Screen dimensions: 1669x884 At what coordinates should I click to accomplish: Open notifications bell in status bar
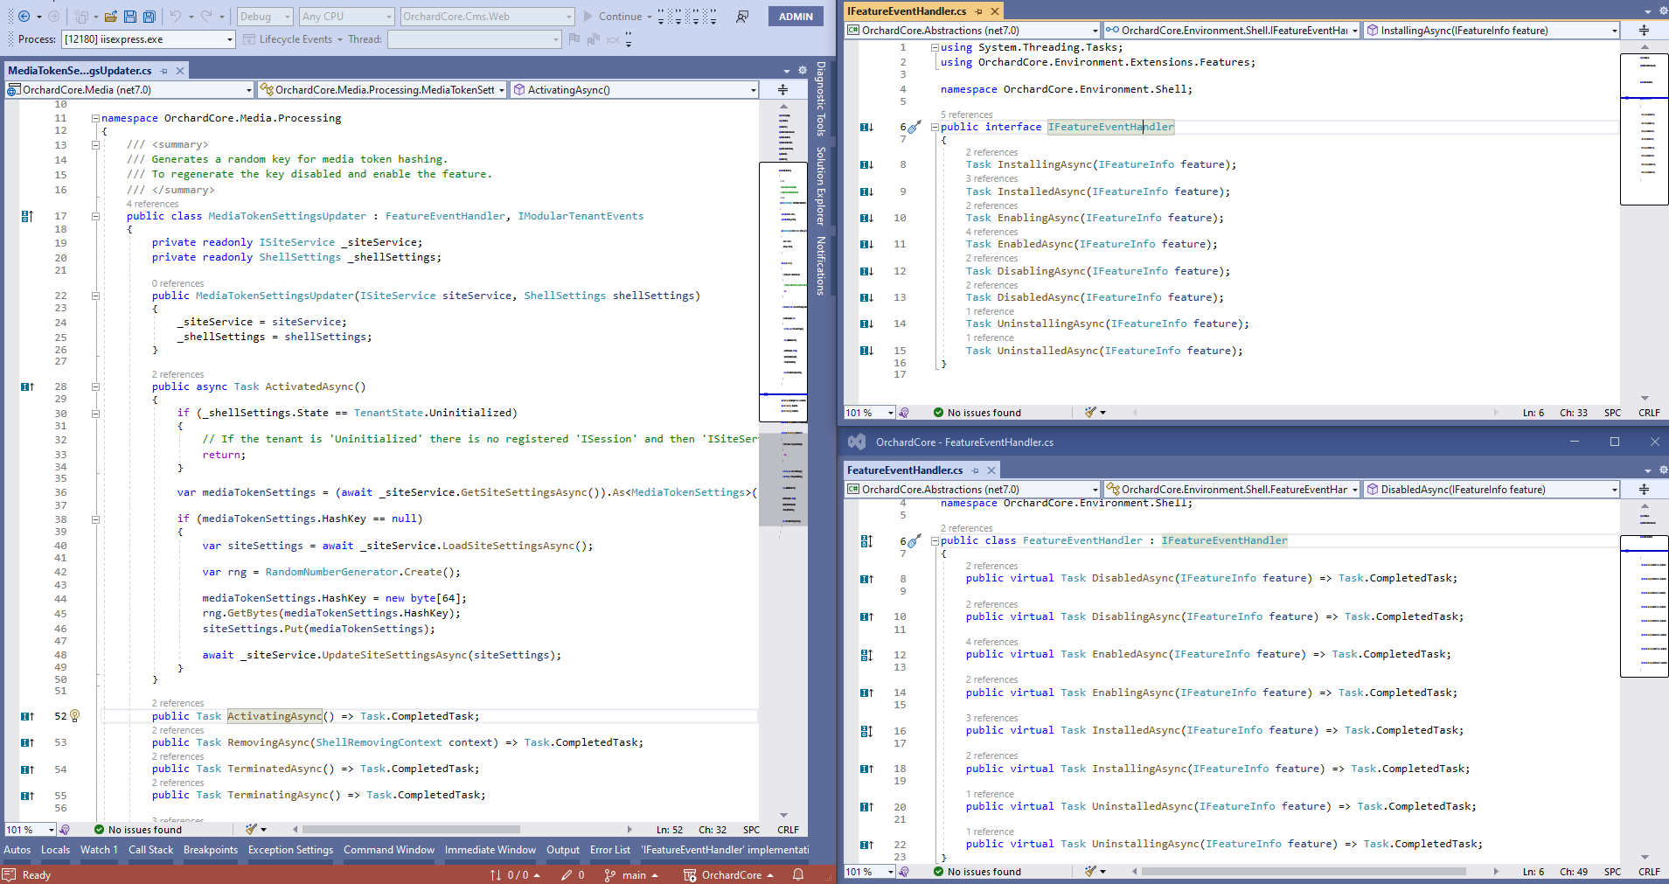(x=797, y=874)
